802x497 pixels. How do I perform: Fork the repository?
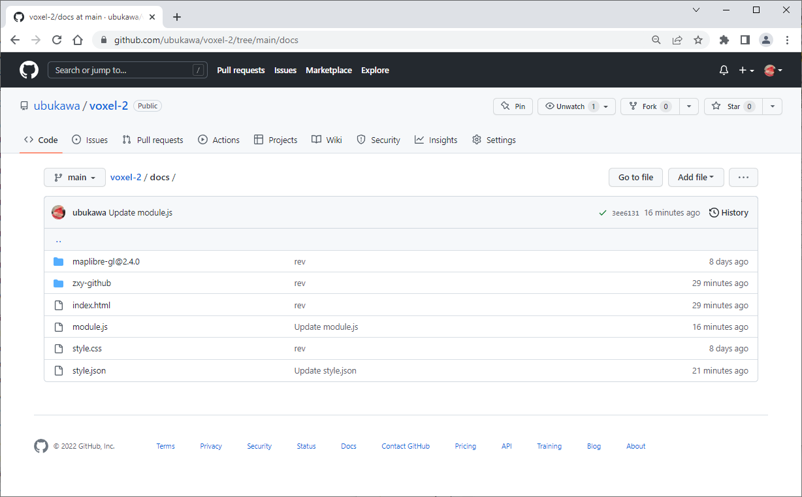click(650, 106)
